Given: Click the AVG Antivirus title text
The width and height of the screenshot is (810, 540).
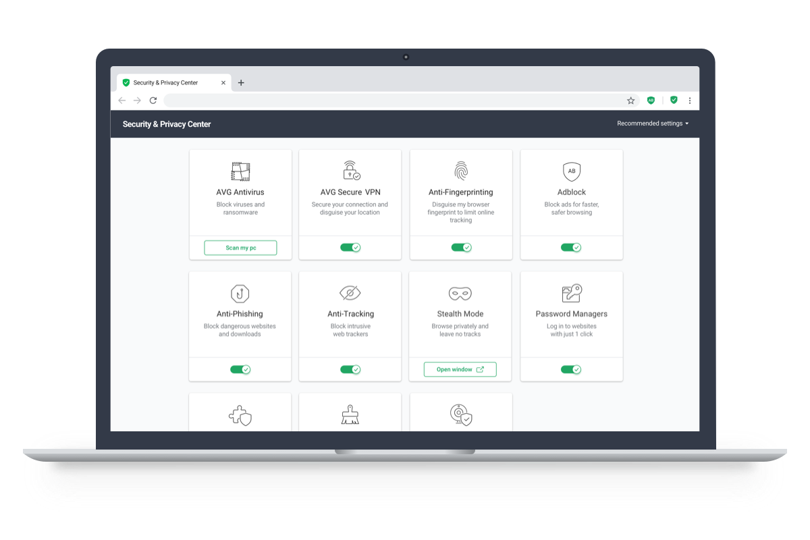Looking at the screenshot, I should pos(240,192).
